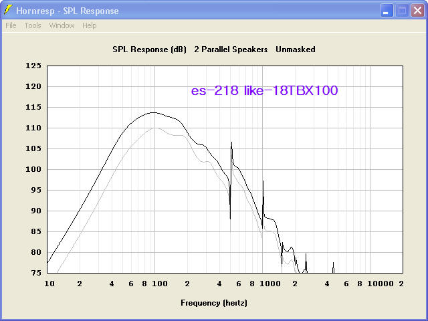The height and width of the screenshot is (321, 428).
Task: Click the 100 frequency axis label
Action: tap(160, 284)
